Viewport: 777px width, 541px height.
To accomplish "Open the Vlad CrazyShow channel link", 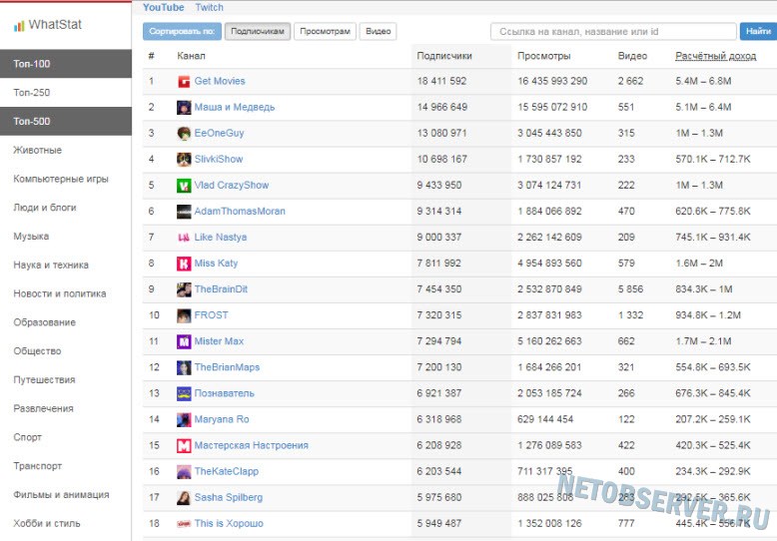I will [x=232, y=186].
